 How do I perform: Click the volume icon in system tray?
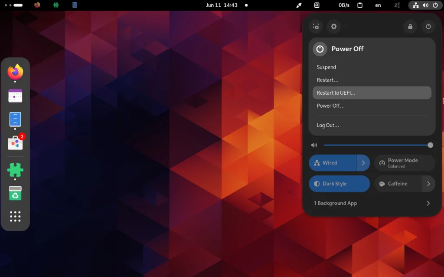point(425,5)
